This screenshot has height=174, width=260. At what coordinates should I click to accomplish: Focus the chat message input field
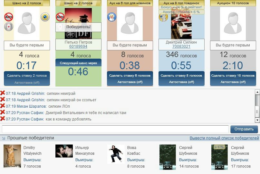pos(115,129)
